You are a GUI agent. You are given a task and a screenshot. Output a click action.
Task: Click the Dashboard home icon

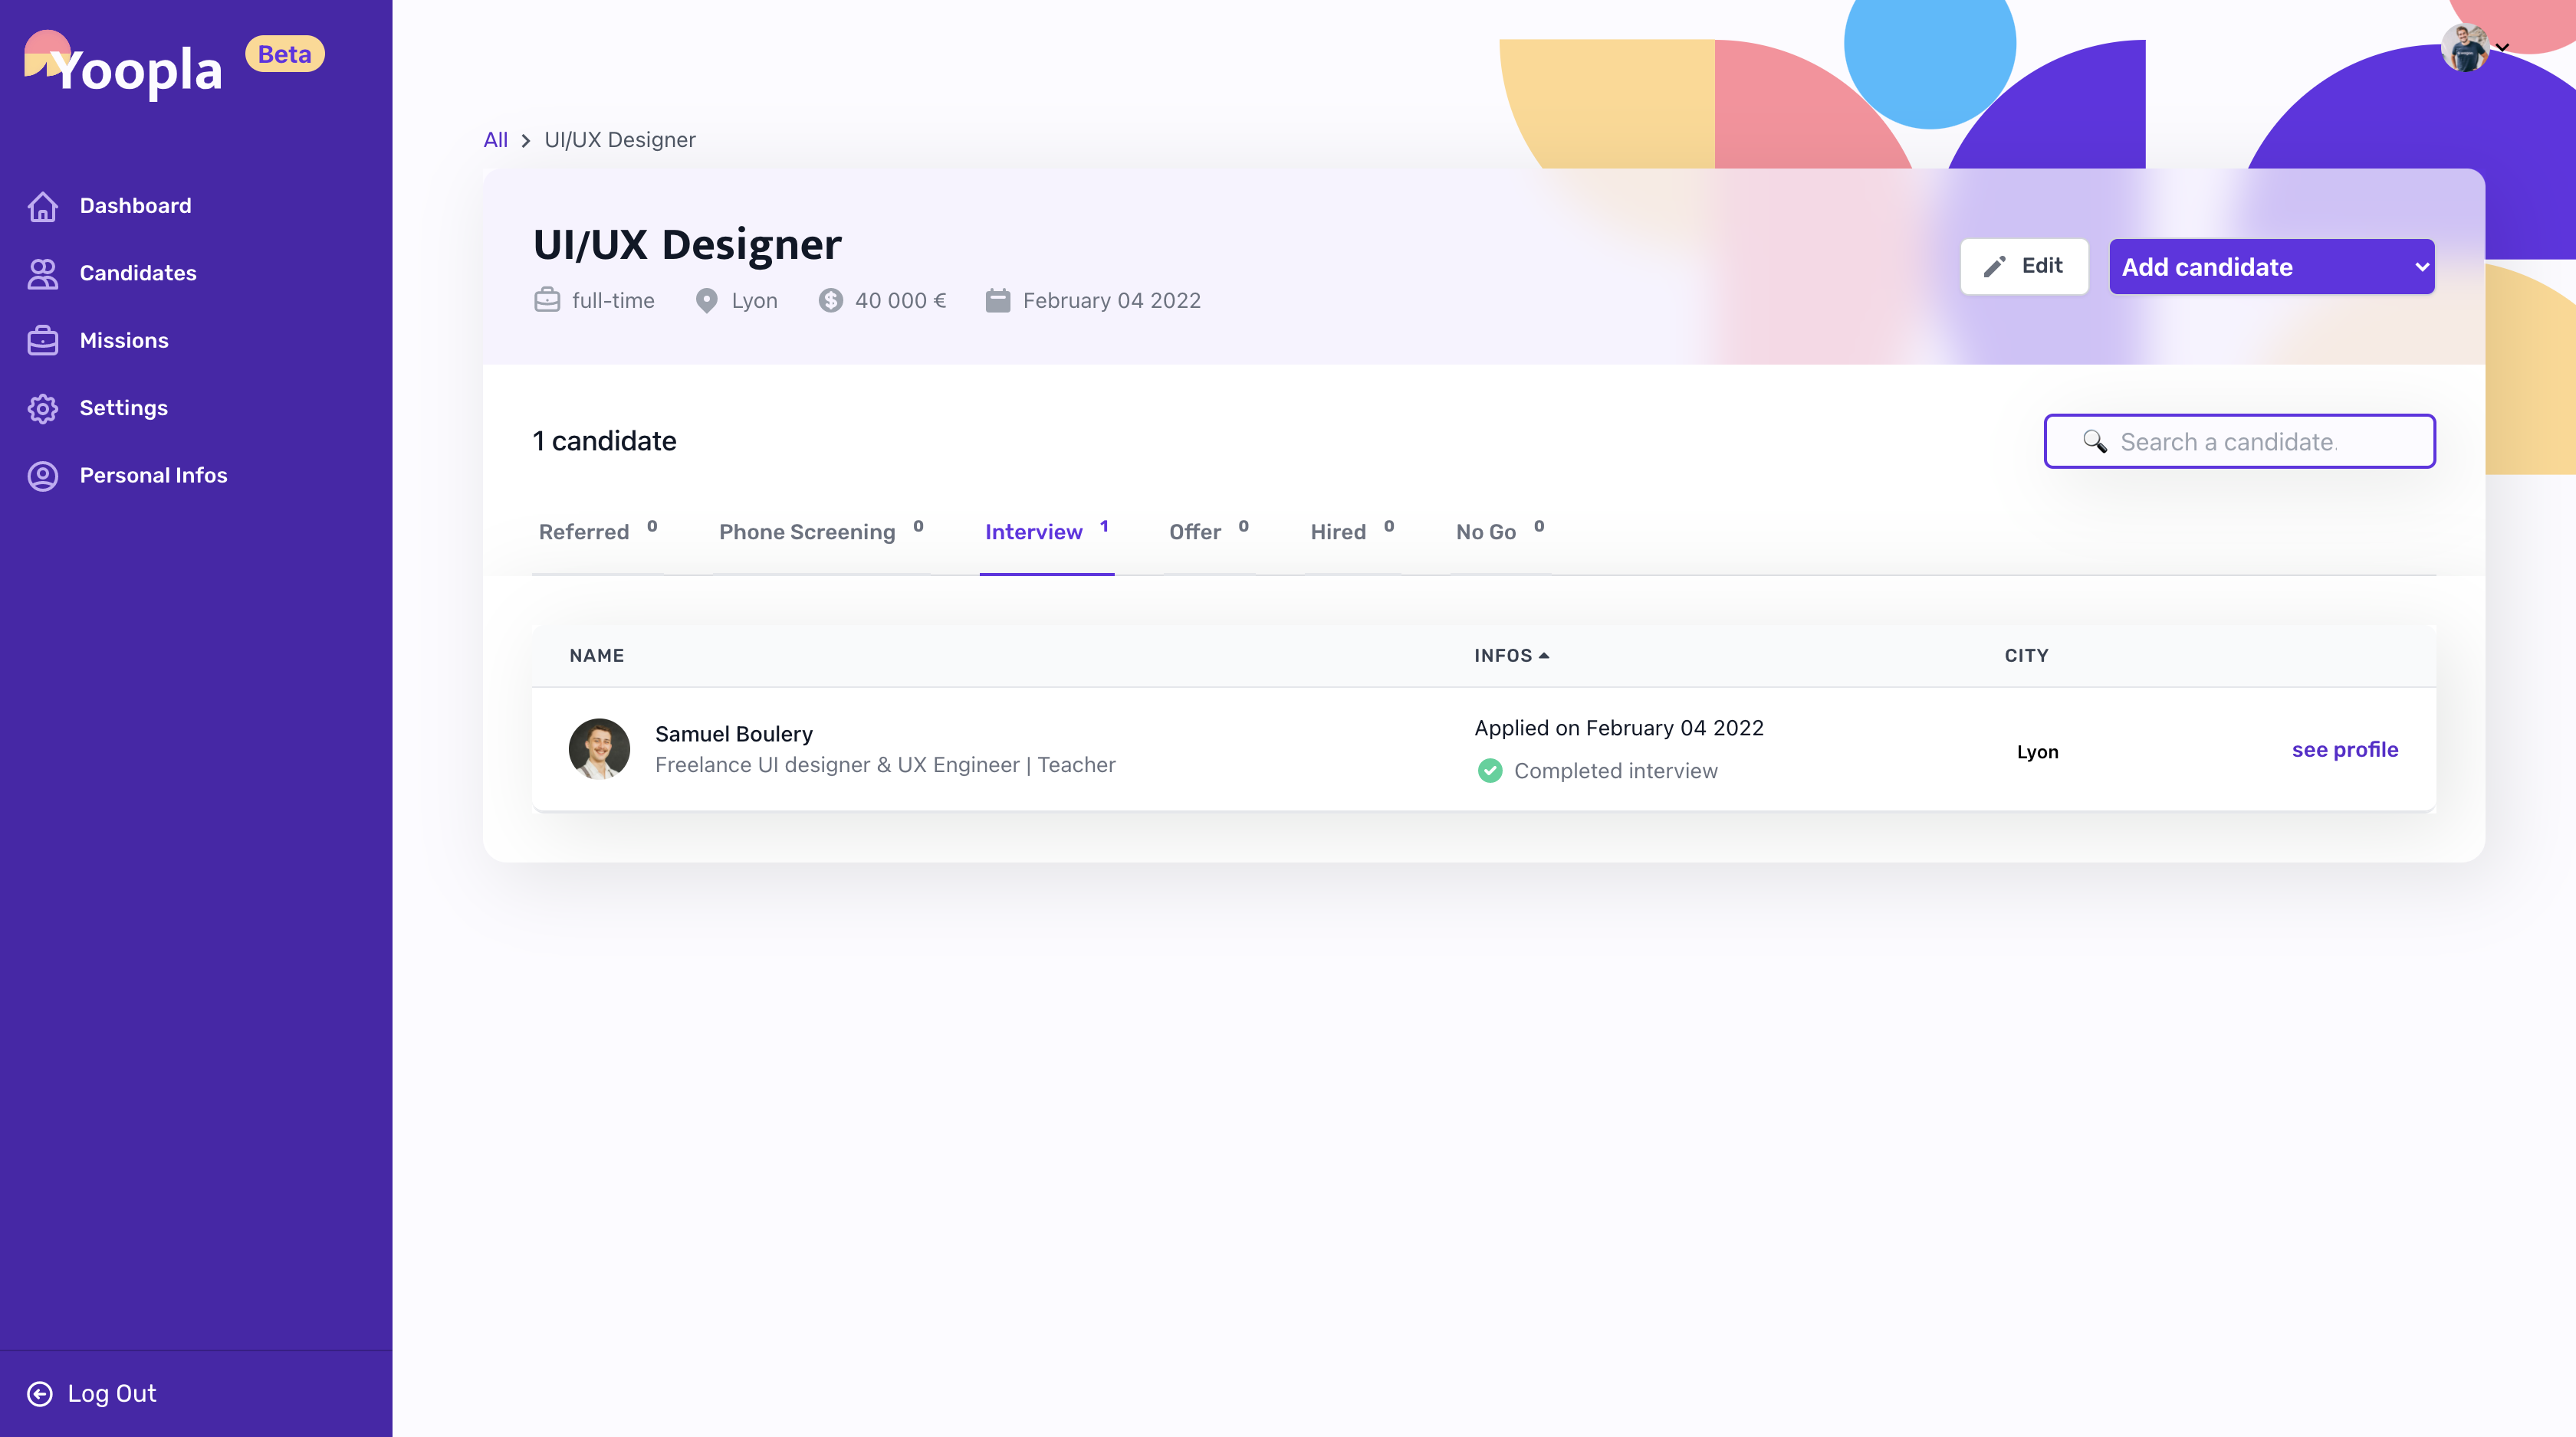(43, 206)
